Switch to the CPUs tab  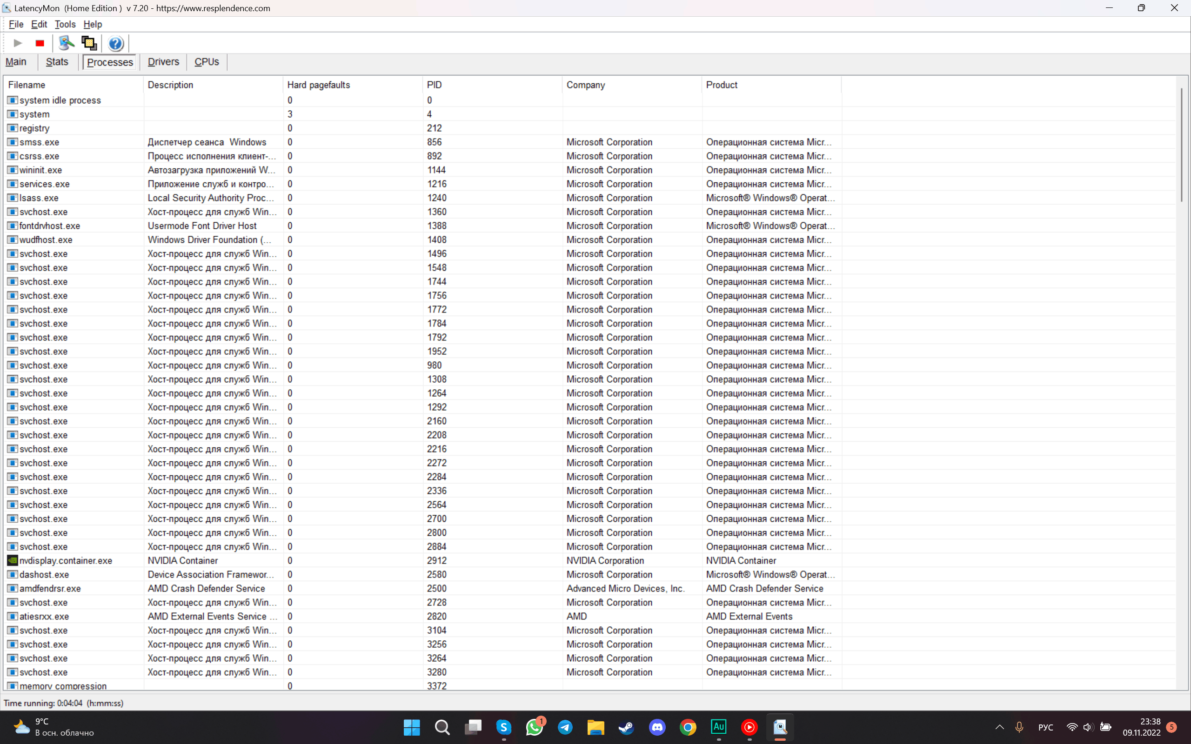coord(207,62)
